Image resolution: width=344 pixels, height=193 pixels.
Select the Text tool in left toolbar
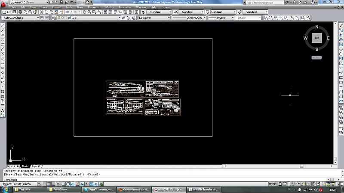pyautogui.click(x=3, y=110)
